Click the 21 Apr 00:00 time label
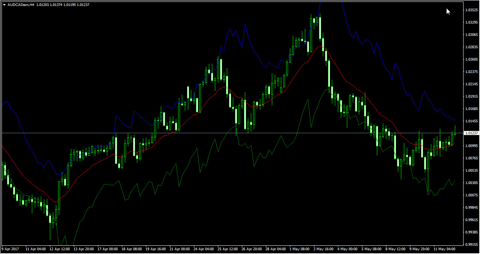The height and width of the screenshot is (254, 480). pos(180,249)
